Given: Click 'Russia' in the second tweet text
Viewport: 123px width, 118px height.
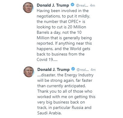Looking at the screenshot, I should pyautogui.click(x=78, y=107).
